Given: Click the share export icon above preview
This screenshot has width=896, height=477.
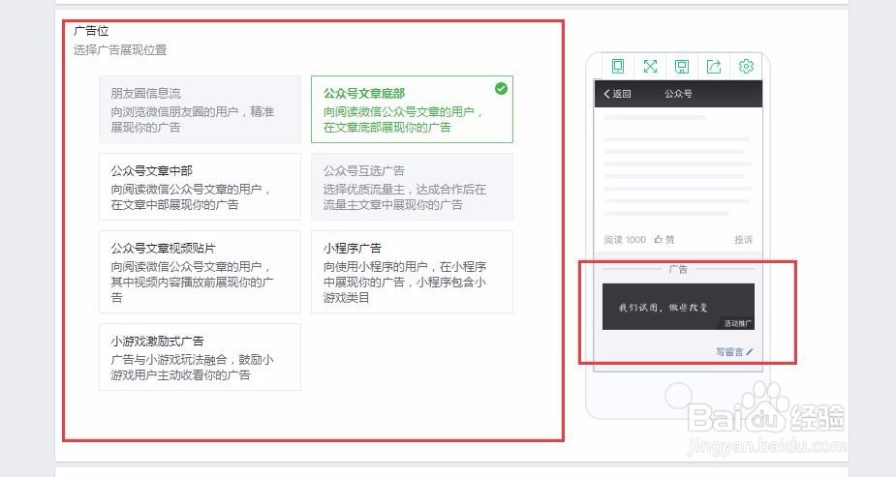Looking at the screenshot, I should click(714, 67).
